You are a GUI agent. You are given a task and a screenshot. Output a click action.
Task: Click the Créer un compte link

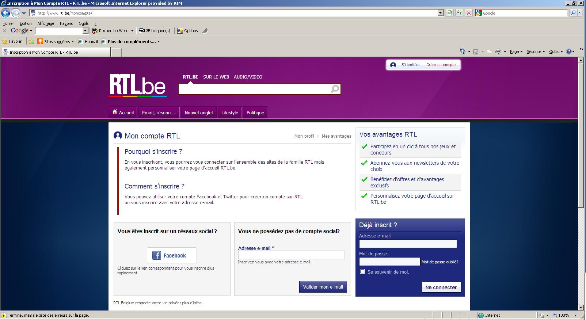click(x=441, y=65)
